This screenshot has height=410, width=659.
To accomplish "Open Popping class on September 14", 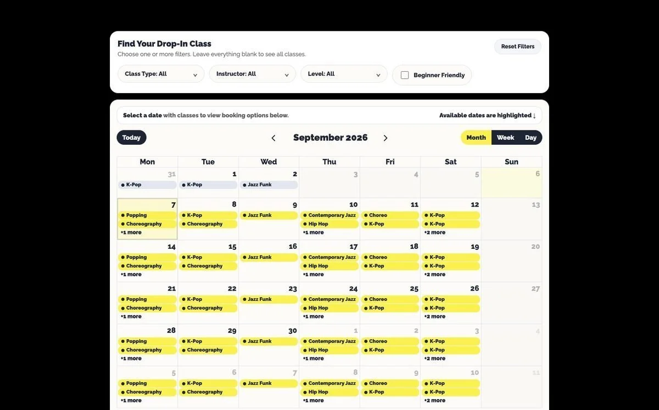I will (x=148, y=257).
